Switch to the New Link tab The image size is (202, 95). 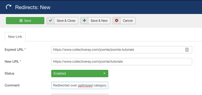click(x=15, y=37)
